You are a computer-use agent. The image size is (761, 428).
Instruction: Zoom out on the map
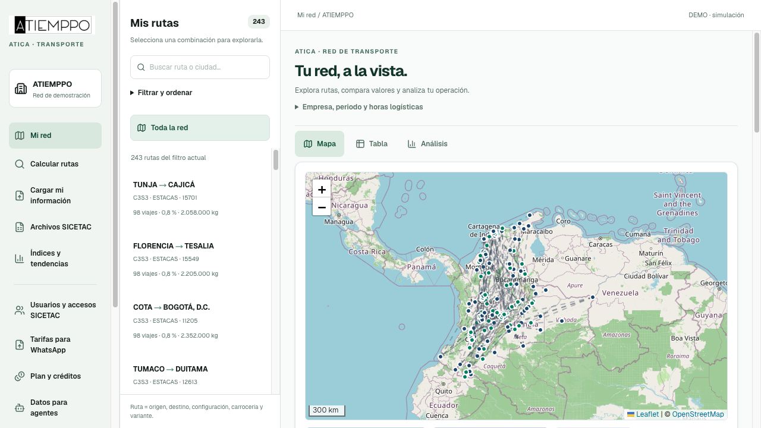point(322,207)
